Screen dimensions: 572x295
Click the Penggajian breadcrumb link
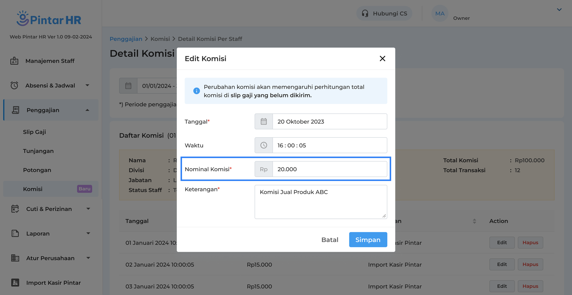pyautogui.click(x=126, y=39)
